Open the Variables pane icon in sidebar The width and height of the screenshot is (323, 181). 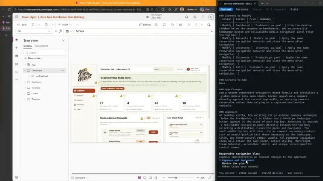(17, 64)
